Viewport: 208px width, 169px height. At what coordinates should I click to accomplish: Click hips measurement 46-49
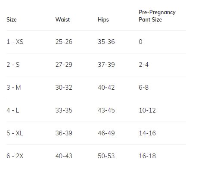106,133
